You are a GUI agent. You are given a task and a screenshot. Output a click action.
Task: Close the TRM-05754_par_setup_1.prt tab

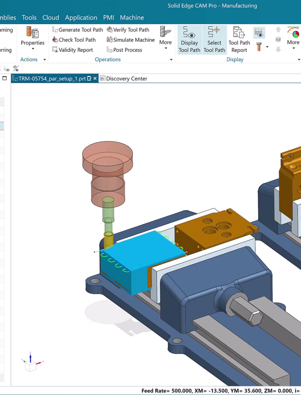click(95, 79)
